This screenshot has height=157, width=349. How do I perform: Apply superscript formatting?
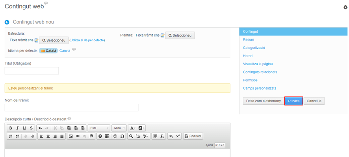(178, 136)
